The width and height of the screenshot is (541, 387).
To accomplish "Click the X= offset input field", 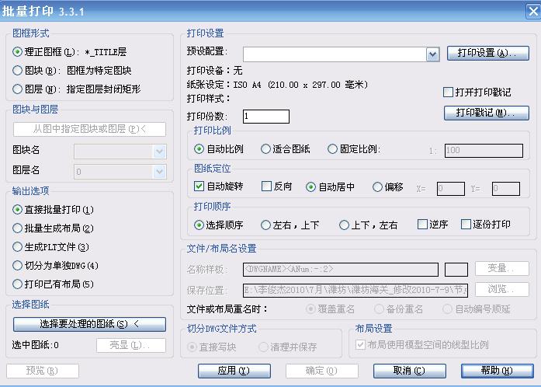I will pos(451,189).
